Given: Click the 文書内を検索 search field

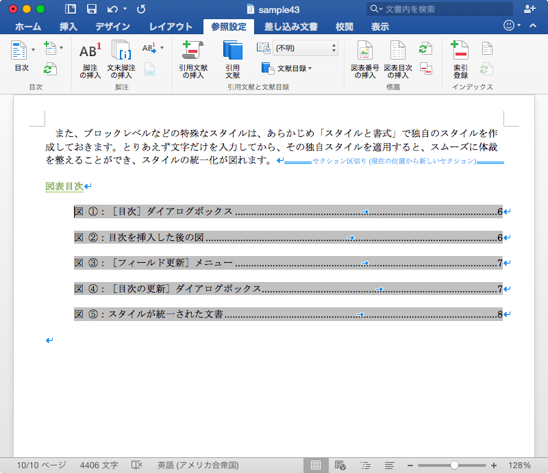Looking at the screenshot, I should pos(439,9).
